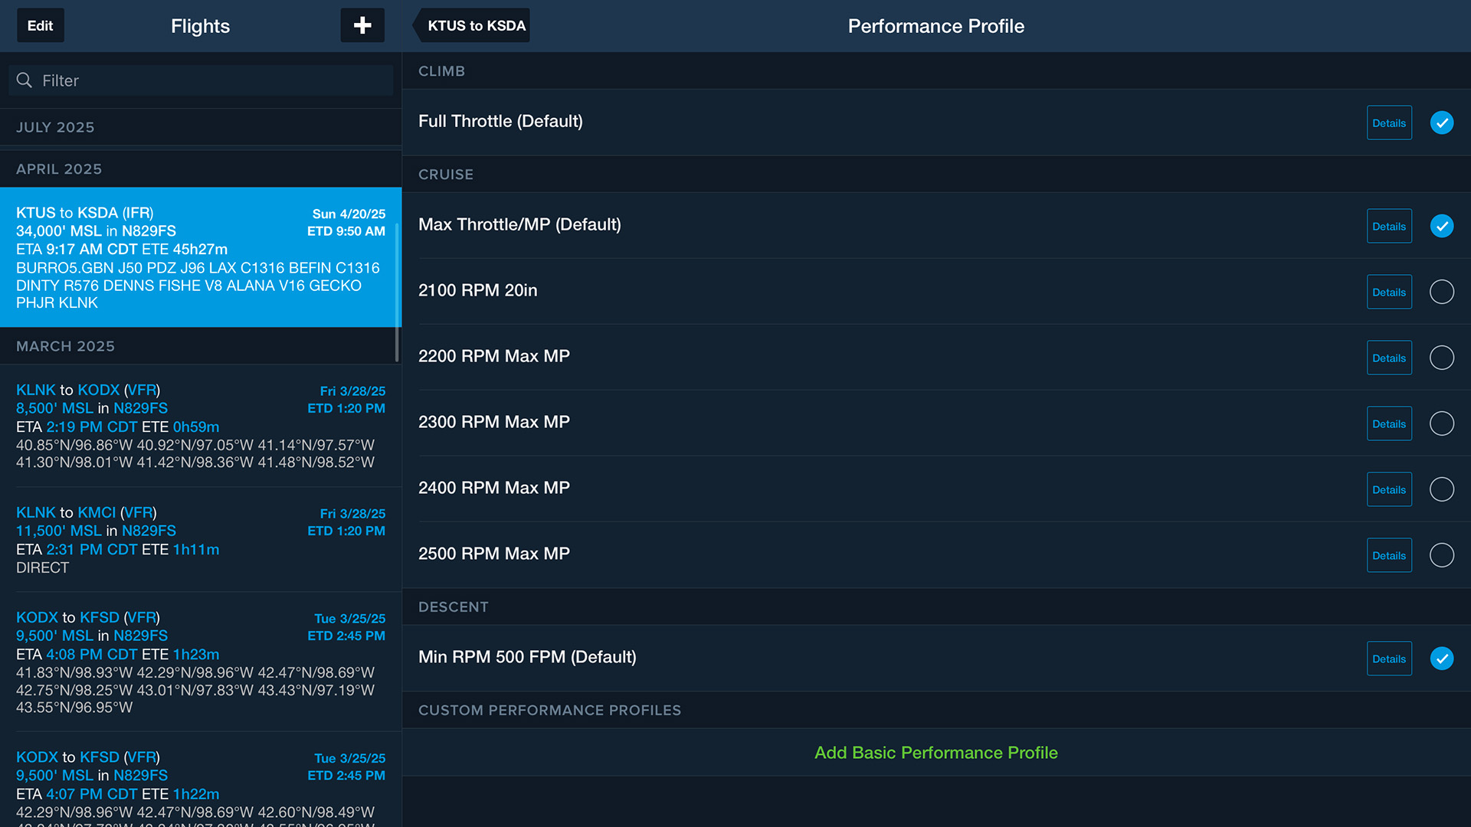Select 2200 RPM Max MP radio button
The width and height of the screenshot is (1471, 827).
1441,358
